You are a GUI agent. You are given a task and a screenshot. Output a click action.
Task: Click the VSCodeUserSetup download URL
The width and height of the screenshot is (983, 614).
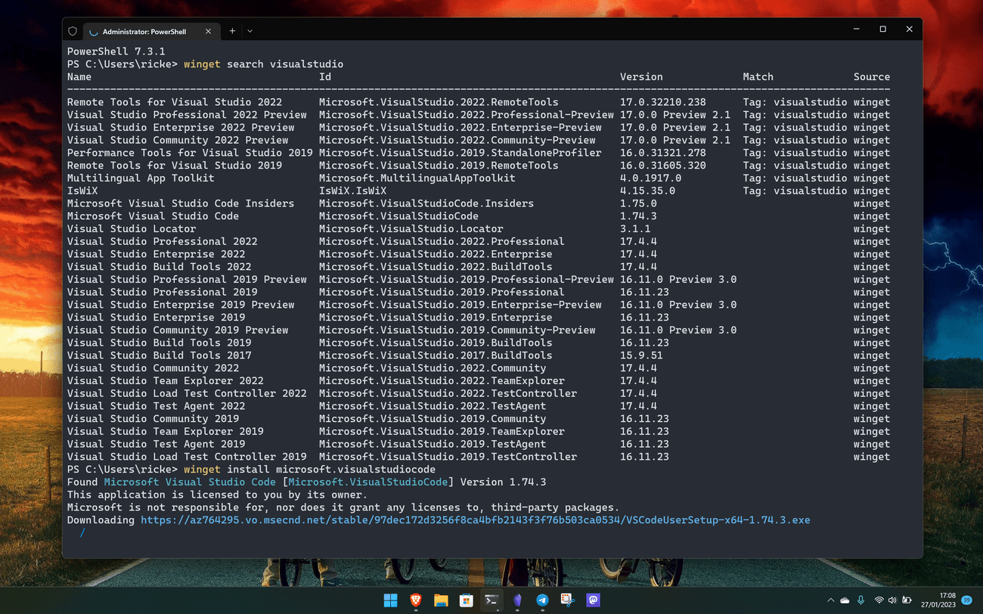coord(475,520)
